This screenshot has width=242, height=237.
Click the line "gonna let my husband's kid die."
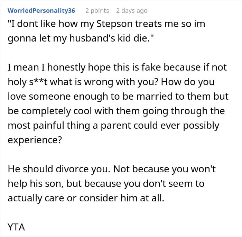tap(81, 38)
